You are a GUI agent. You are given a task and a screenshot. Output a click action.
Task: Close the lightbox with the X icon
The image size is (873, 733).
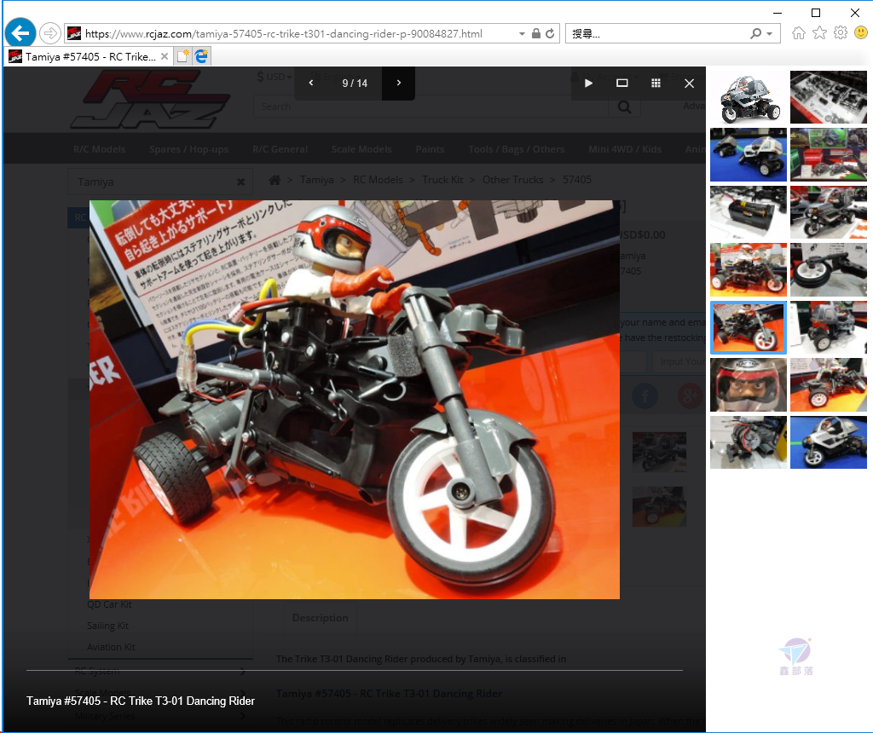[x=689, y=83]
